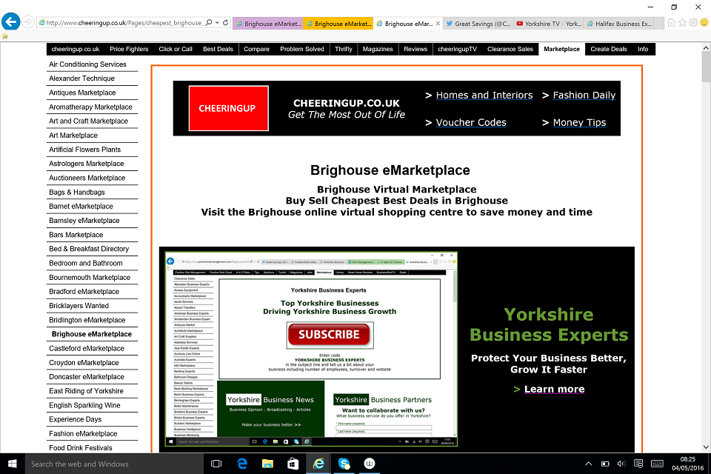Open Task View from the taskbar
Screen dimensions: 711x474
(x=216, y=464)
